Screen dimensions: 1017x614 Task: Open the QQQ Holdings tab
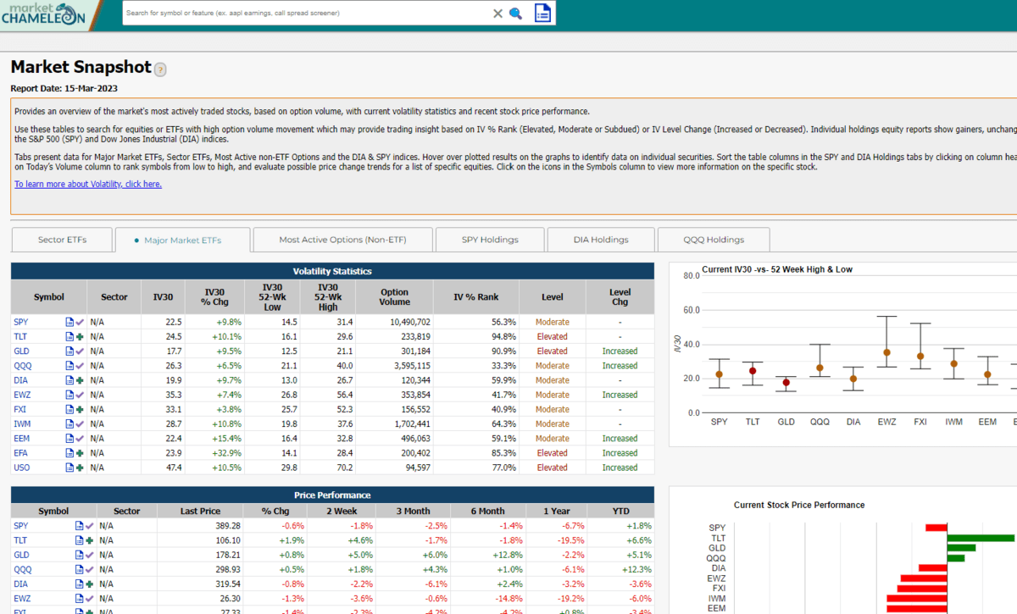click(x=714, y=240)
